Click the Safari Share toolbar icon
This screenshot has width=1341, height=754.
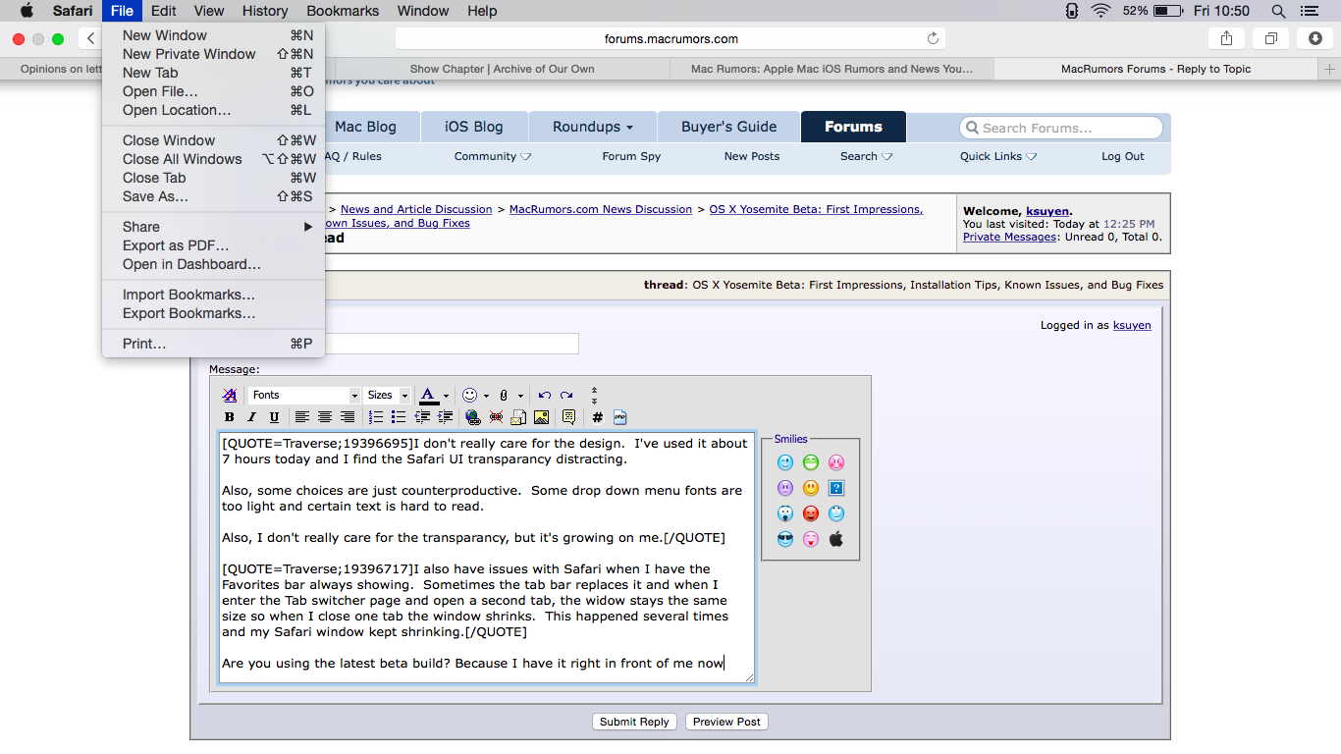coord(1226,38)
